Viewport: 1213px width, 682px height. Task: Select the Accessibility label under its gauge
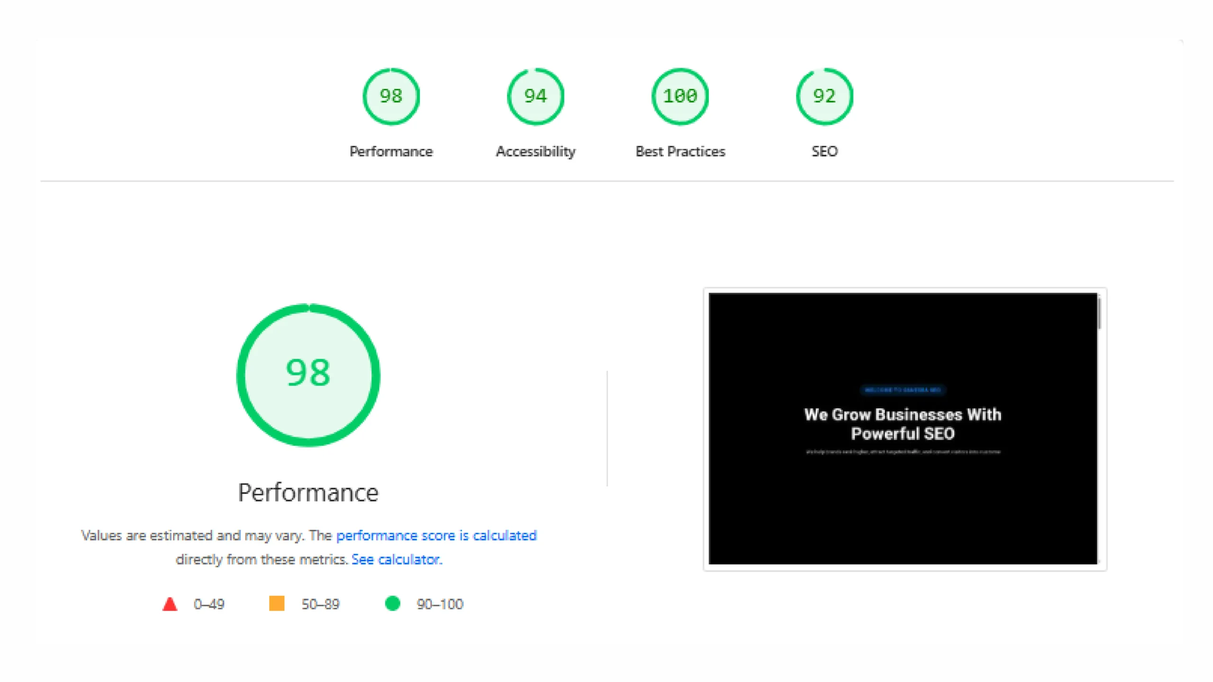(536, 151)
